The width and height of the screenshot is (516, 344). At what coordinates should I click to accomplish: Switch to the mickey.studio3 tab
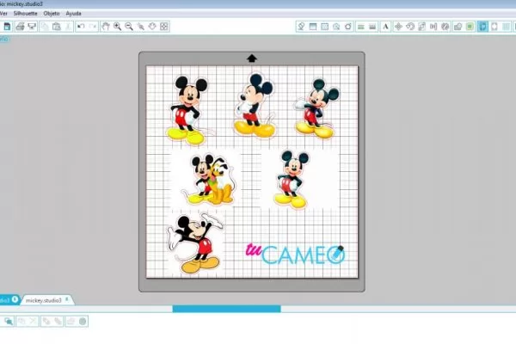pos(44,300)
